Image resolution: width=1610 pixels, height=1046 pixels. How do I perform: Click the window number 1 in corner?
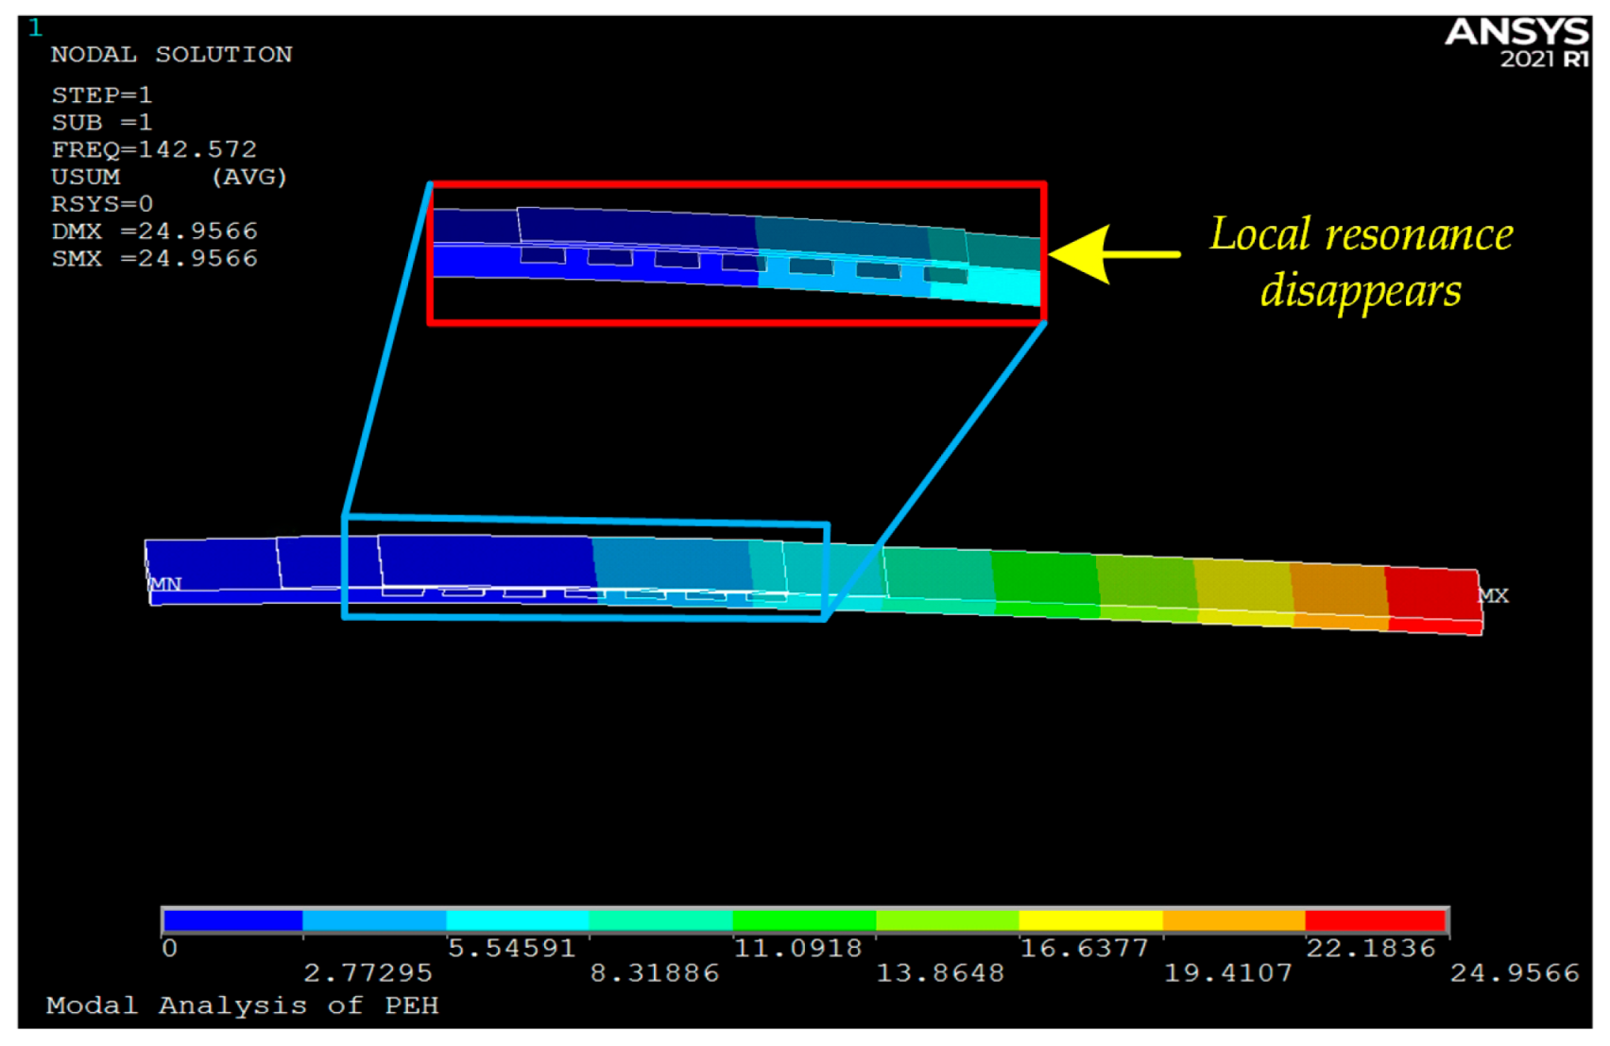coord(35,27)
